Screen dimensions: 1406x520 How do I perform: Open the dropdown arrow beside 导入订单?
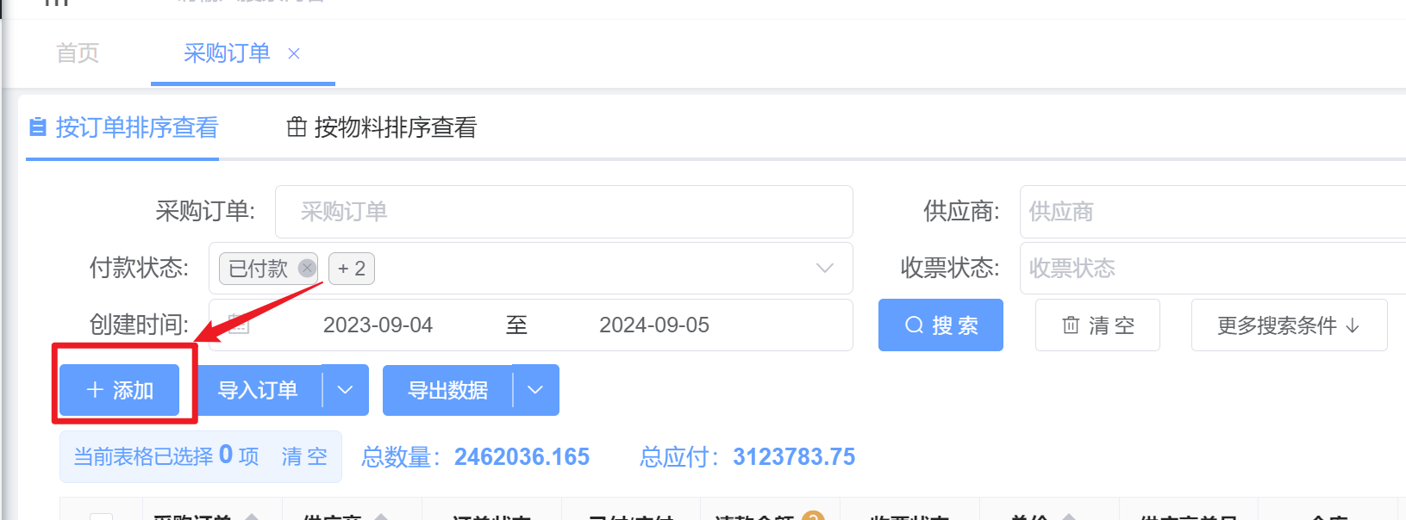click(346, 390)
